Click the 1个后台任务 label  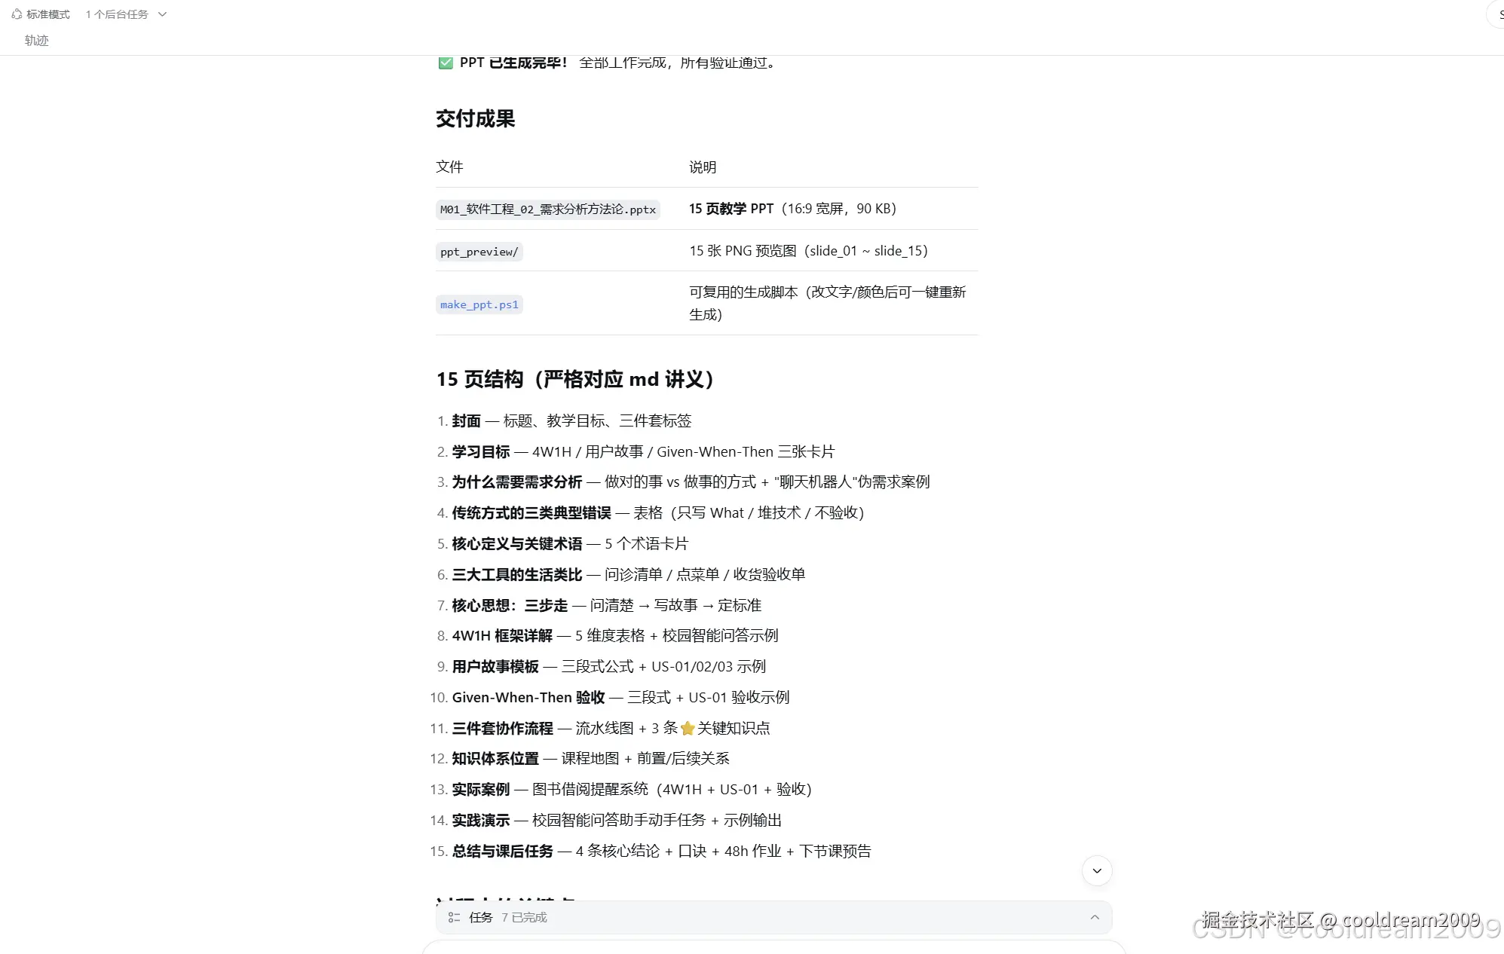117,14
